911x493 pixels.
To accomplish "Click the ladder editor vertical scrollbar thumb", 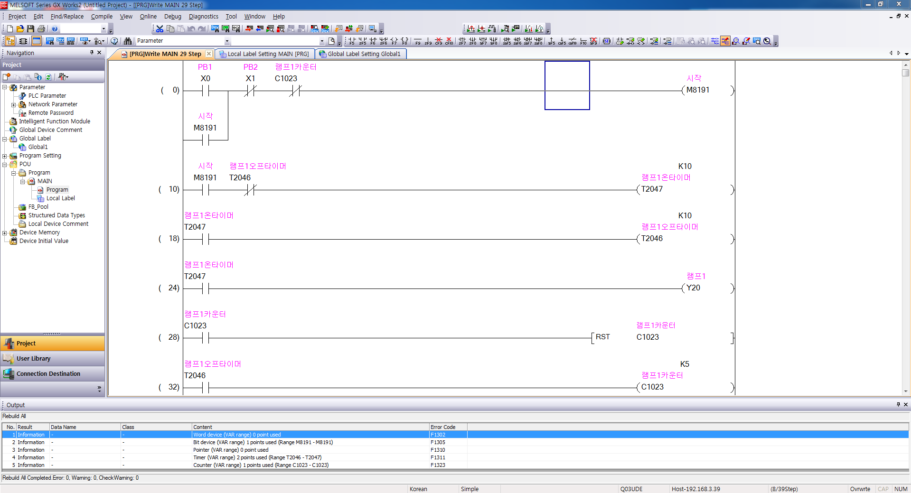I will pyautogui.click(x=906, y=73).
